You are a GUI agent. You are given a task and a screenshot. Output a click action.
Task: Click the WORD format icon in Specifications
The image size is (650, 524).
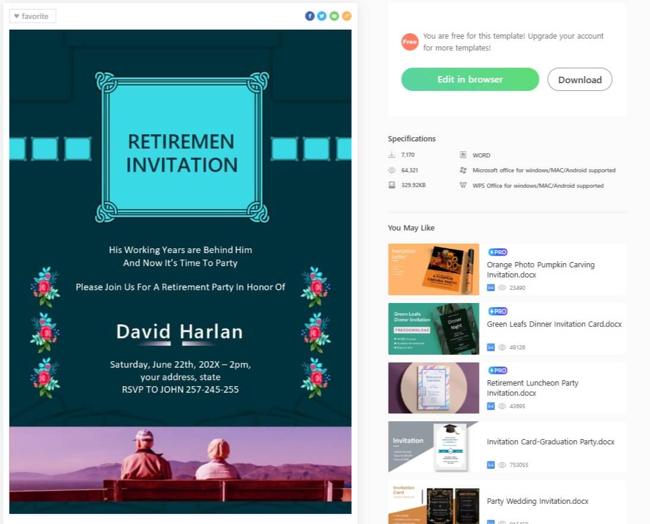tap(462, 154)
